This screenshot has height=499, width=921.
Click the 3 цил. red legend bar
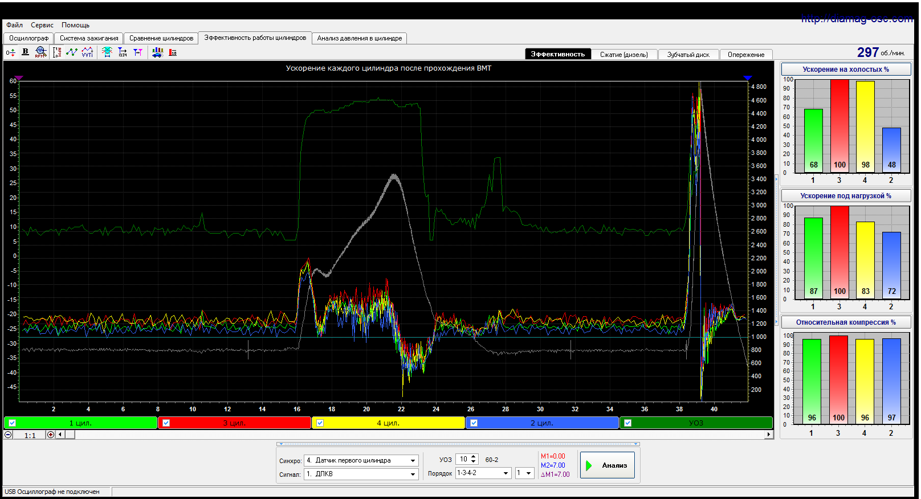point(234,423)
